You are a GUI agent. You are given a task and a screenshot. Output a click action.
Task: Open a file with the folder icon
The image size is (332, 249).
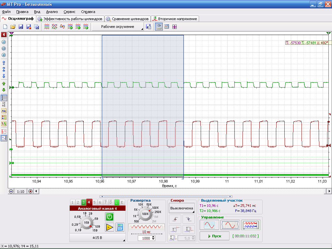[13, 27]
